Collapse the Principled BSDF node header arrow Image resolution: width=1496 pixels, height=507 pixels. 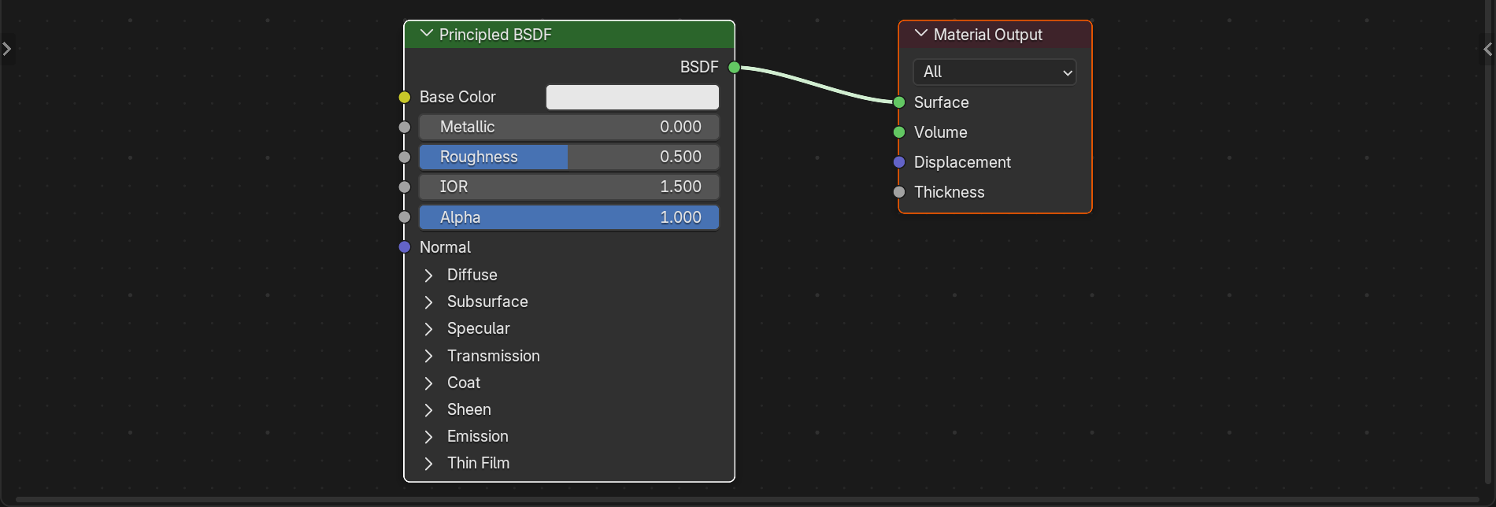[427, 34]
